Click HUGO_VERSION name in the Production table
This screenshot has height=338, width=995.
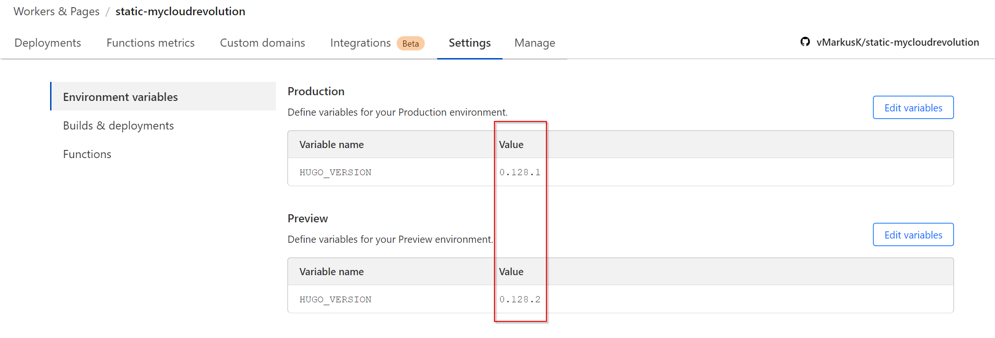click(x=335, y=172)
